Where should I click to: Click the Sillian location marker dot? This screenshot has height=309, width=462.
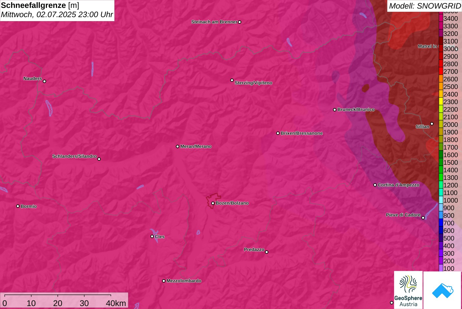click(x=432, y=124)
